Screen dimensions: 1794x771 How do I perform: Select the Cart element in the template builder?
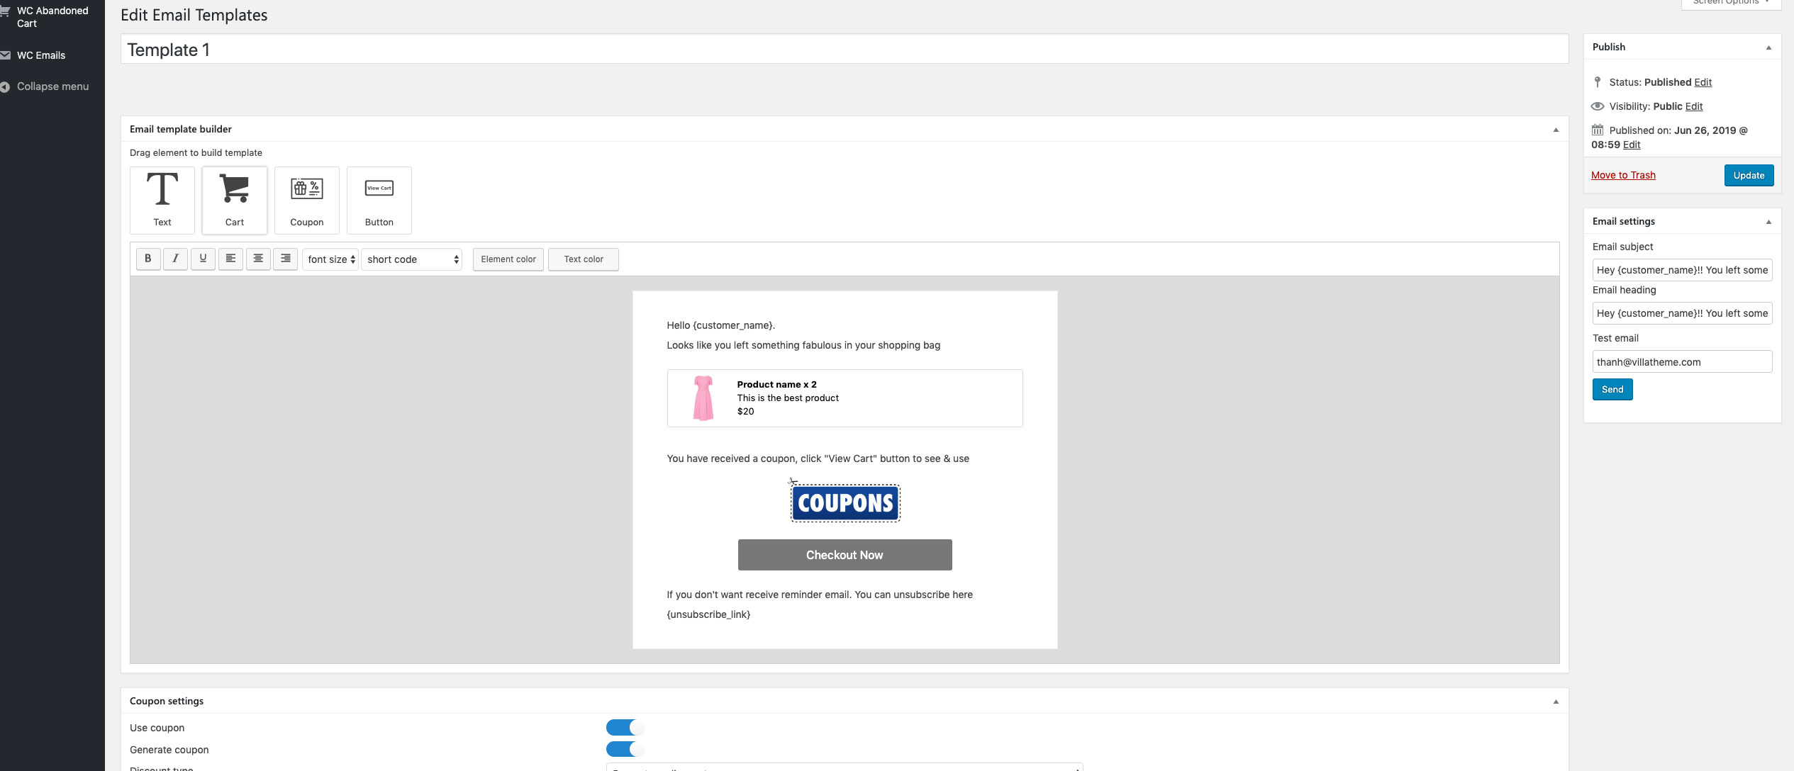click(x=234, y=200)
